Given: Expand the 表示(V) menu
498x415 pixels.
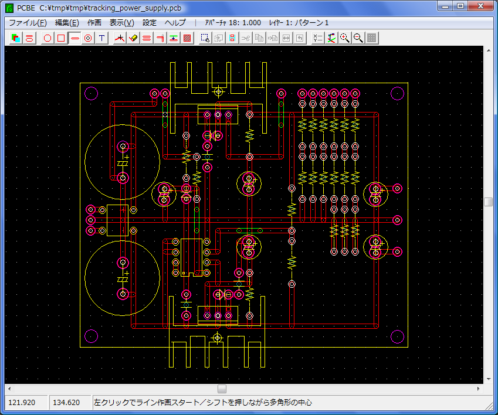Looking at the screenshot, I should pos(121,23).
